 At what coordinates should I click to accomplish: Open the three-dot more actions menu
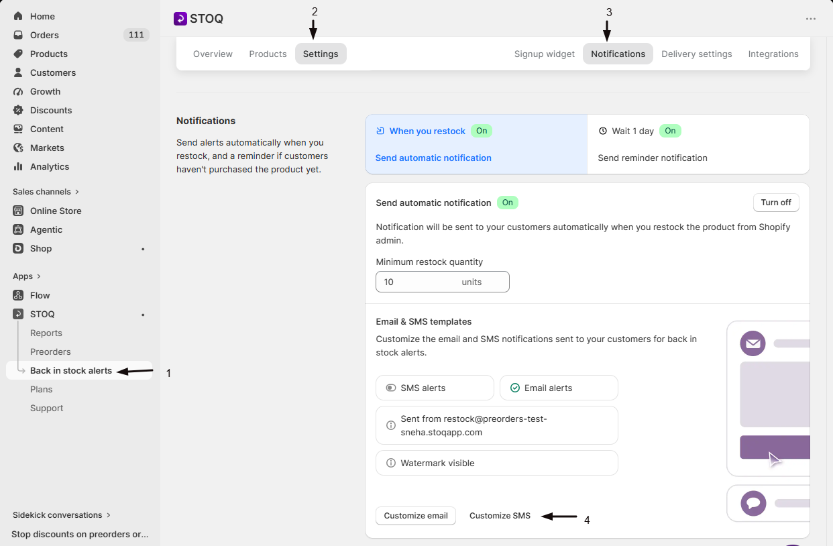(x=811, y=19)
